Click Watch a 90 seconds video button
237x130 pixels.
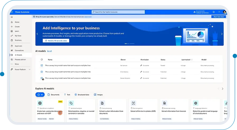(x=56, y=41)
